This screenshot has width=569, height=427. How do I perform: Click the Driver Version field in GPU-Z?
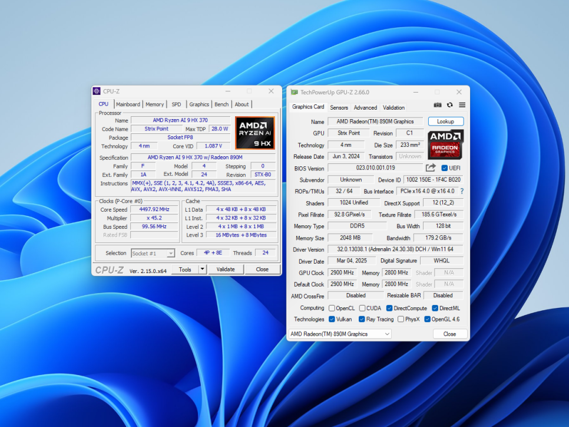tap(395, 249)
